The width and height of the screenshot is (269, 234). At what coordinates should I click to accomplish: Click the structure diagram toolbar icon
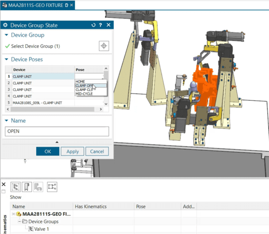point(52,187)
